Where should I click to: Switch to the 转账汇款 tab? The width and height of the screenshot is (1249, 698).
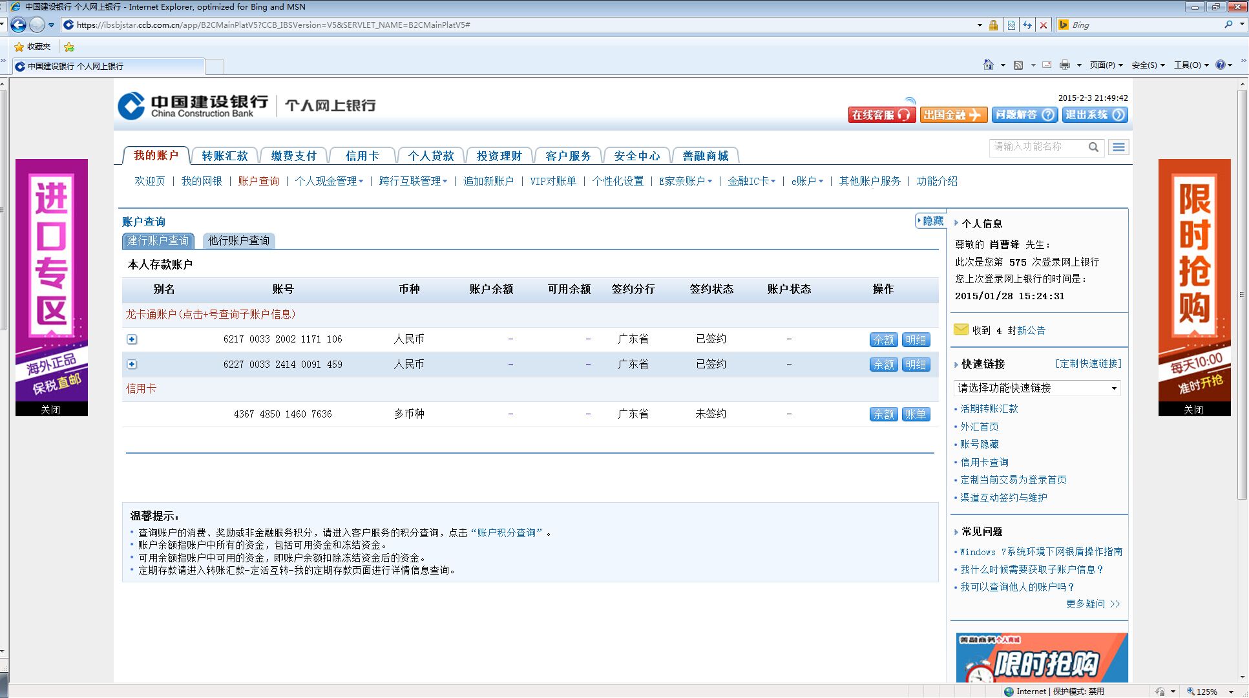[x=224, y=156]
